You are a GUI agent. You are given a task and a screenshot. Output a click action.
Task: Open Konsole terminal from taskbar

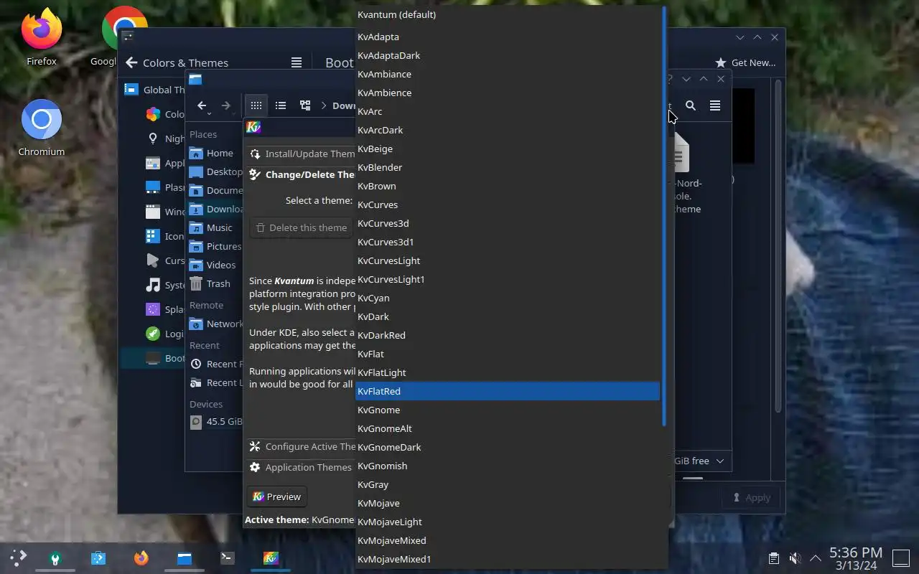click(x=228, y=557)
